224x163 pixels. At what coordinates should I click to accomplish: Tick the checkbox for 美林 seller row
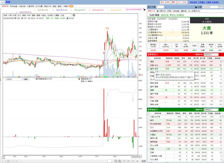pos(149,120)
